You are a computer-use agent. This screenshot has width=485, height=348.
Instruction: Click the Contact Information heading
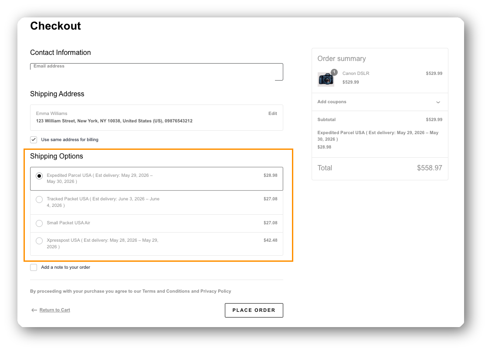[60, 53]
